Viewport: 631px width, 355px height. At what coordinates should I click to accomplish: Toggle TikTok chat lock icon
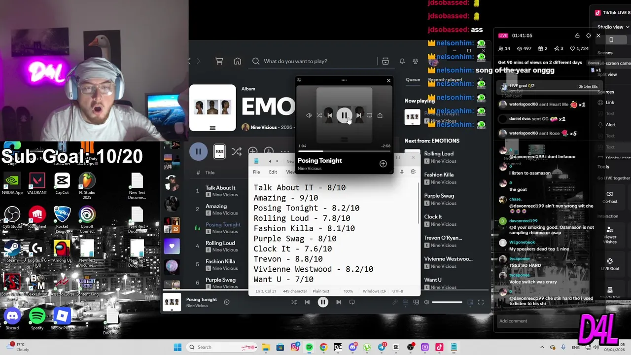tap(577, 35)
